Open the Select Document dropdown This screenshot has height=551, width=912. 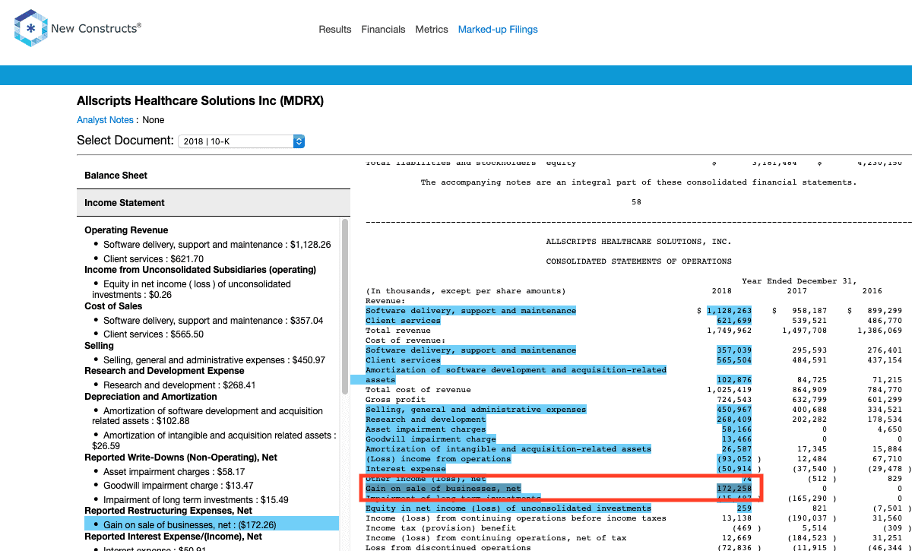241,141
